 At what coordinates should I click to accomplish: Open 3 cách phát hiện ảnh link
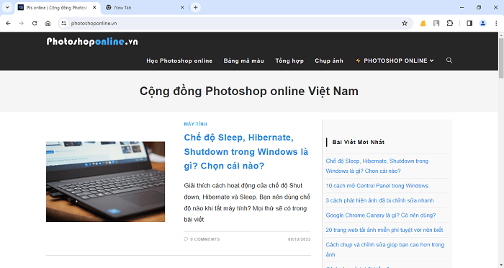click(379, 200)
